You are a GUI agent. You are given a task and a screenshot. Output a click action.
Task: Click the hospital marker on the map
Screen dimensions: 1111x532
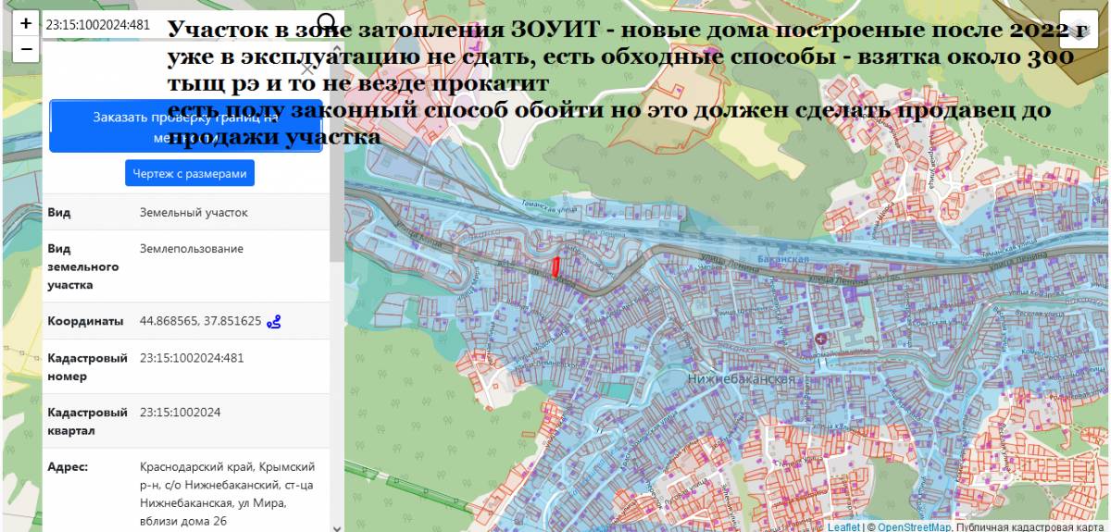(819, 340)
